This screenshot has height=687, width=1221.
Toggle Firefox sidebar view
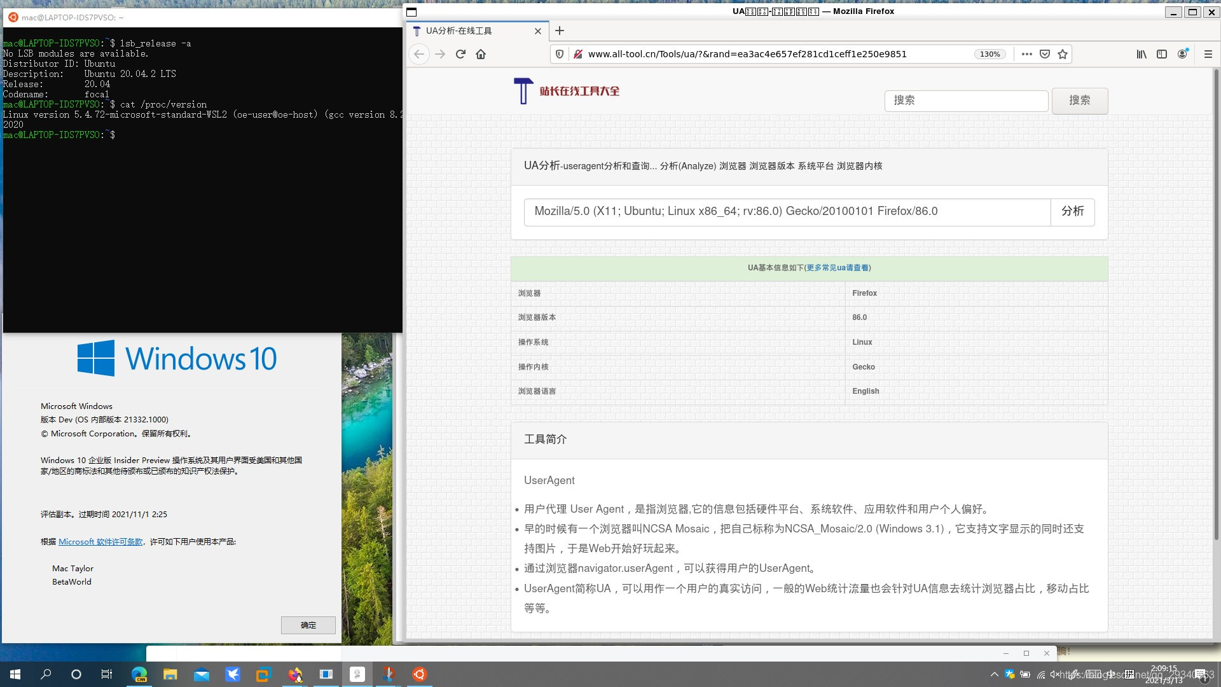[1162, 54]
